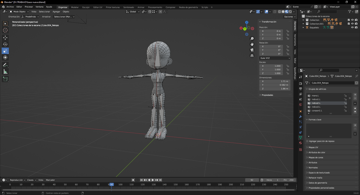Viewport: 360px width, 195px height.
Task: Open the Archivo menu
Action: click(x=10, y=7)
